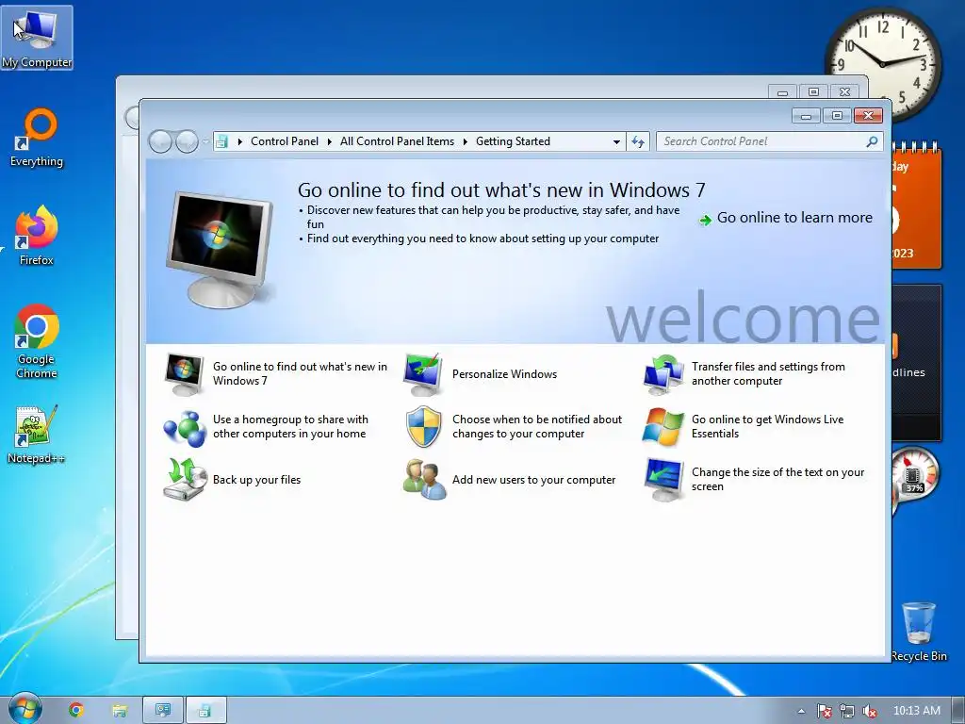This screenshot has height=724, width=965.
Task: Launch Everything search desktop shortcut
Action: [37, 138]
